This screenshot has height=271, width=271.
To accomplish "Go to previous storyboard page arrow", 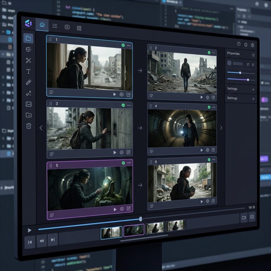I will click(41, 128).
